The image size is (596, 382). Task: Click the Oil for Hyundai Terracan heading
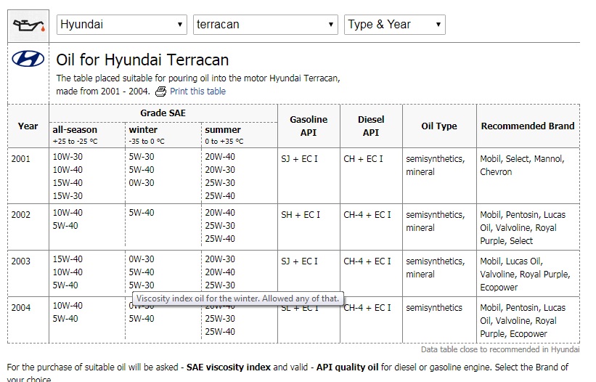coord(142,60)
